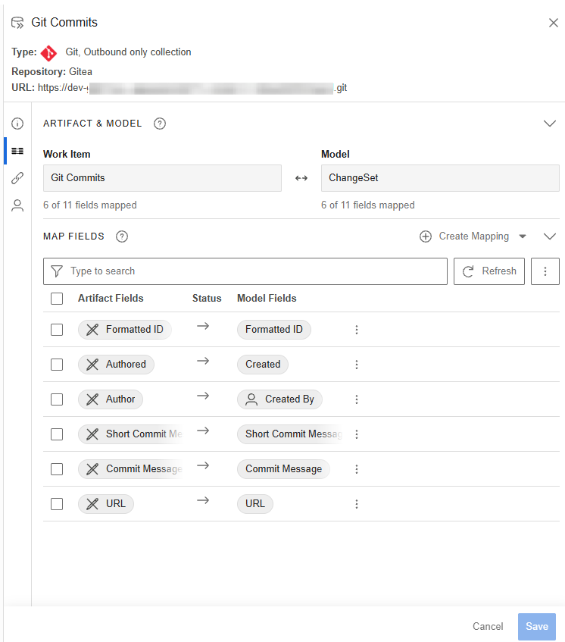Select the Formatted ID artifact field chip

[125, 330]
